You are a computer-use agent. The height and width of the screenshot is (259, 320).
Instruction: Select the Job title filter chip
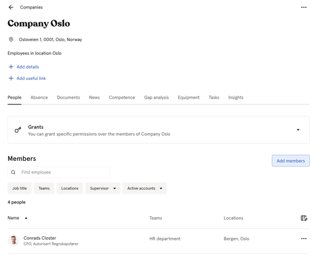coord(19,188)
